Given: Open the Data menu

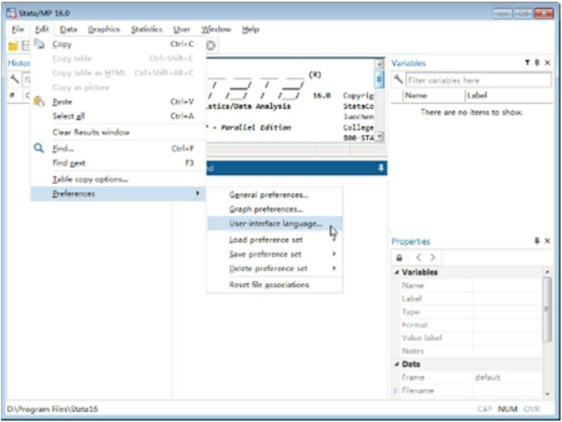Looking at the screenshot, I should tap(68, 30).
